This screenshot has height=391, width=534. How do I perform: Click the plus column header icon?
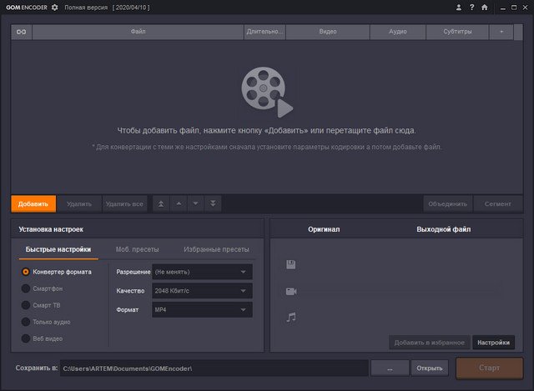pyautogui.click(x=501, y=32)
